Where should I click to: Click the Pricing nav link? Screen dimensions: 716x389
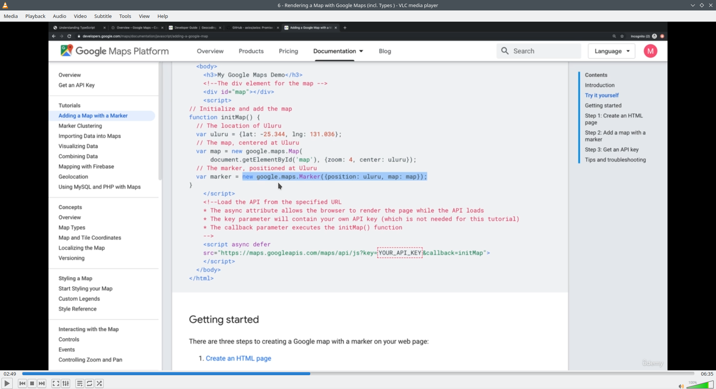(x=288, y=51)
